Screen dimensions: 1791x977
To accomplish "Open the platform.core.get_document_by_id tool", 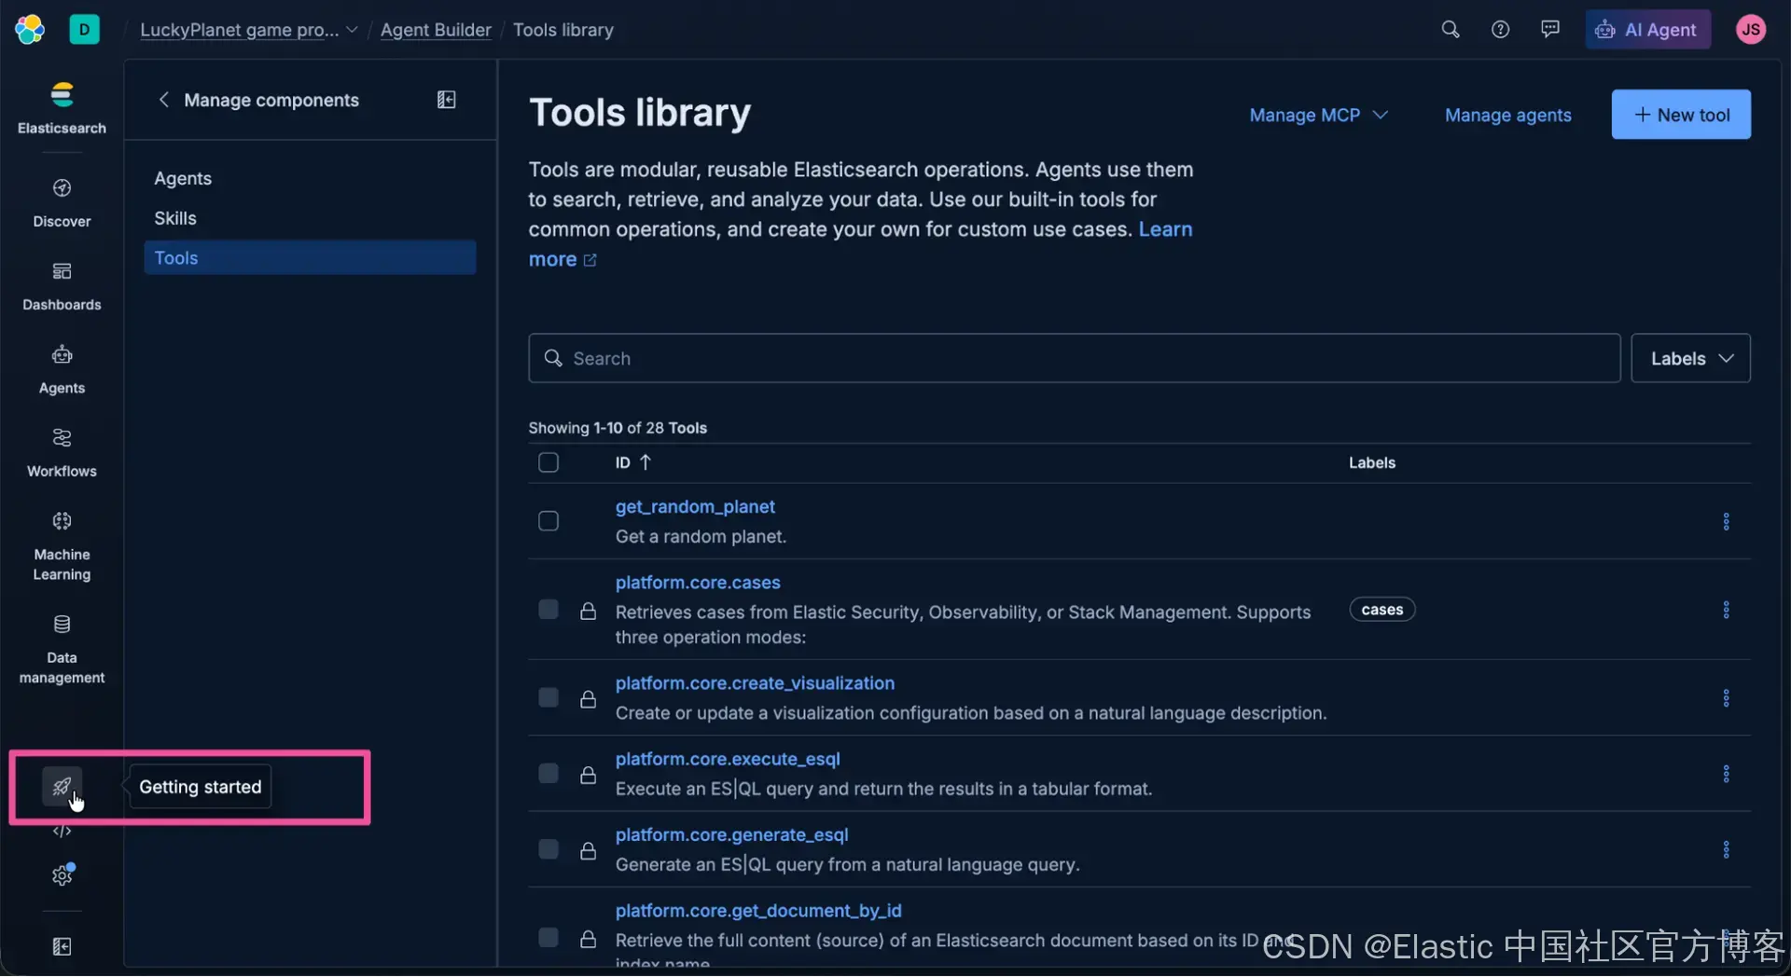I will coord(758,910).
